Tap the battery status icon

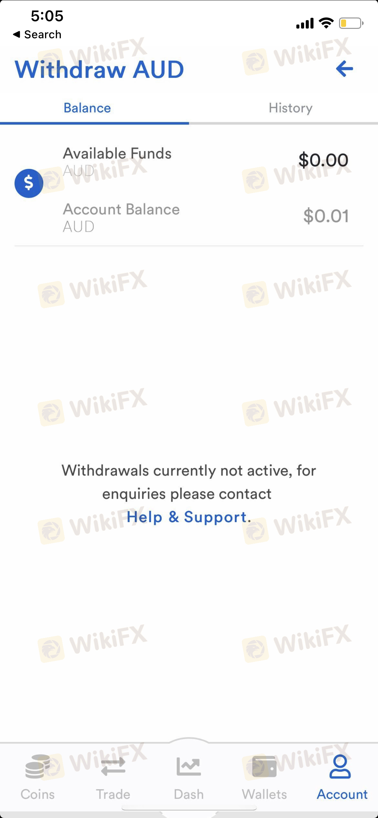[x=351, y=23]
